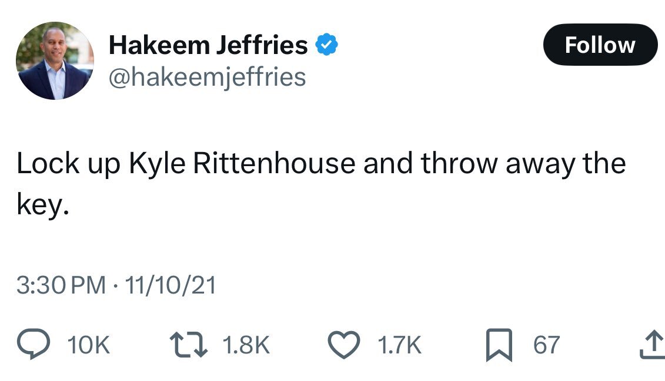Bookmark the tweet using the bookmark icon
The image size is (665, 381).
pyautogui.click(x=498, y=345)
